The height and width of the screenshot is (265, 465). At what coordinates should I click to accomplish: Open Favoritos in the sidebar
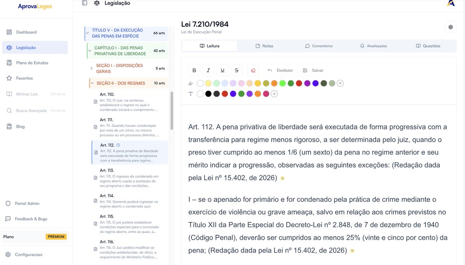[35, 78]
